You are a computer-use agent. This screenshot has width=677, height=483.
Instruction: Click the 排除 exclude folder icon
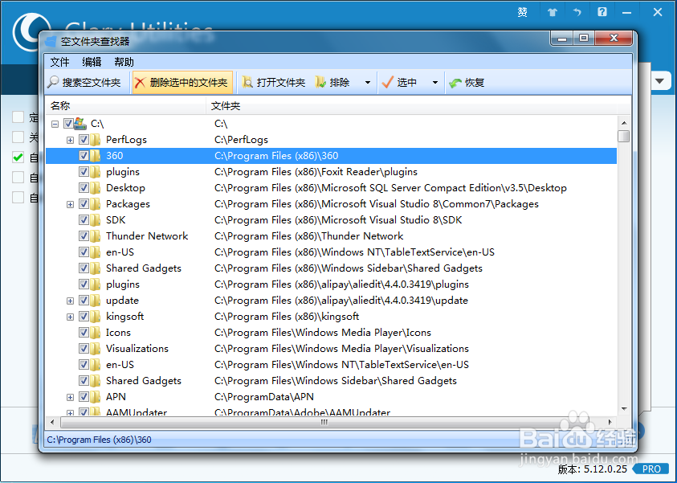(320, 82)
